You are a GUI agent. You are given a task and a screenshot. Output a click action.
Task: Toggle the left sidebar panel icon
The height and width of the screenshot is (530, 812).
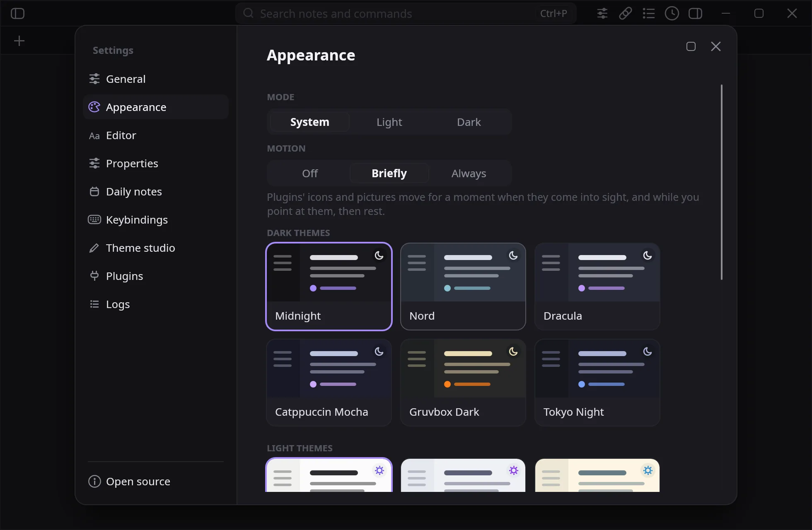(x=17, y=13)
